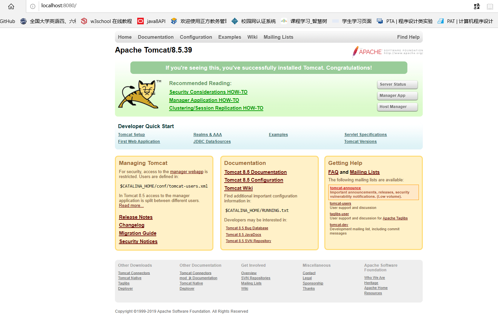The height and width of the screenshot is (316, 498).
Task: Open the Tomcat Versions link
Action: [360, 142]
